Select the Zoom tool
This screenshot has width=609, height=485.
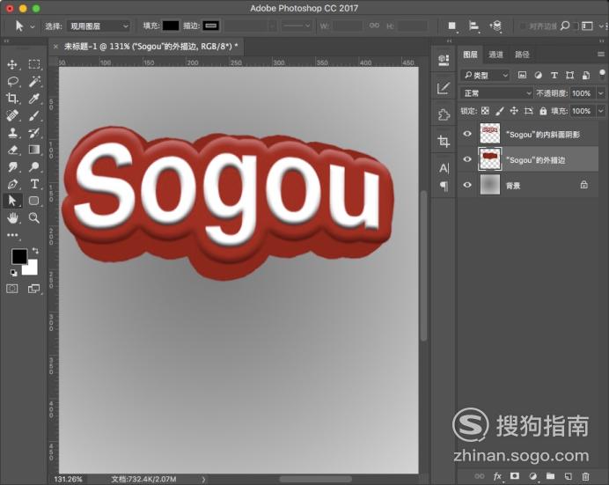[34, 217]
